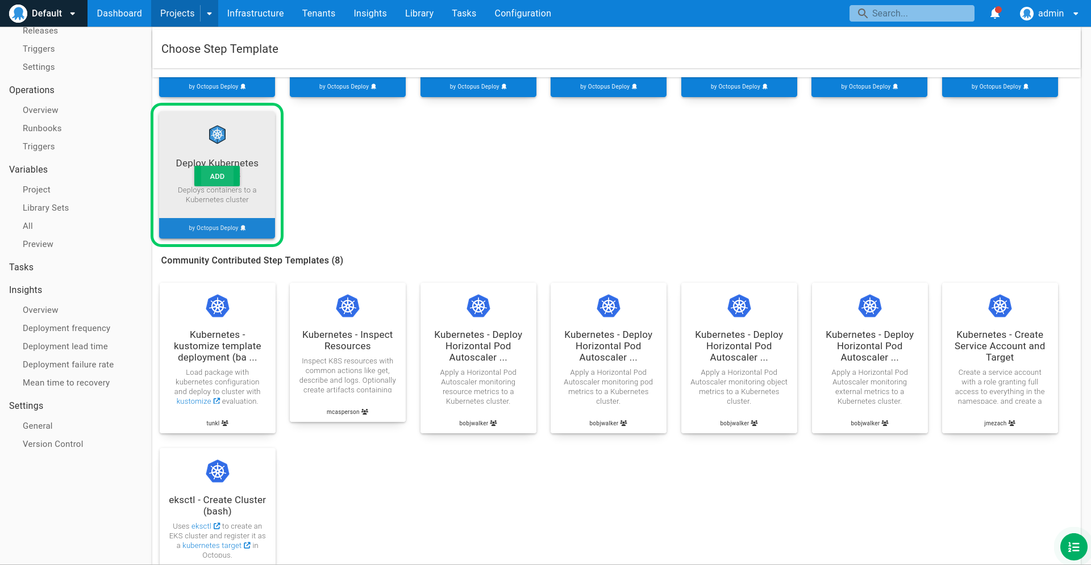
Task: Open the Insights top menu
Action: coord(370,13)
